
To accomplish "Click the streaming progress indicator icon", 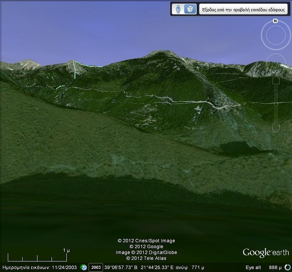I will (x=288, y=267).
